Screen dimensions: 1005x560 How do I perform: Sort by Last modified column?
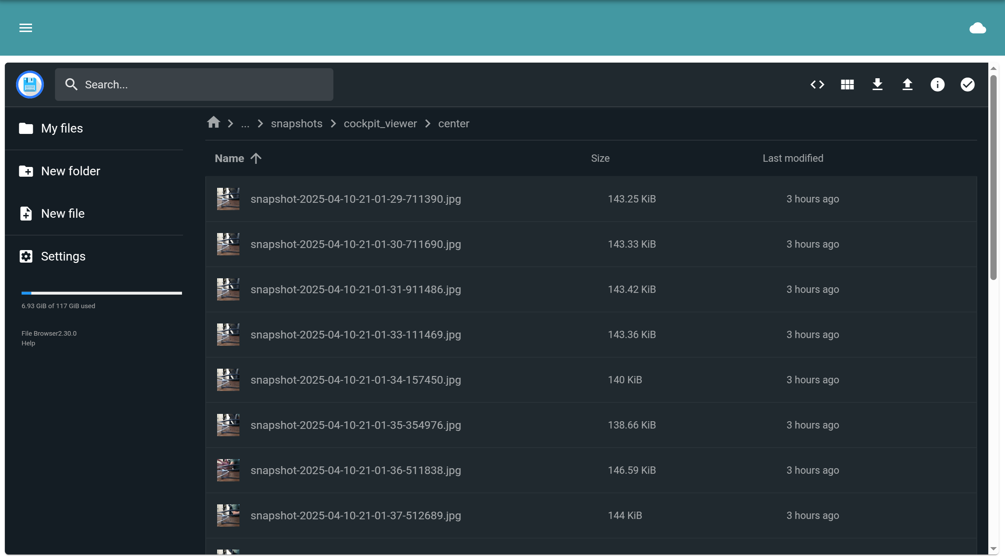792,158
